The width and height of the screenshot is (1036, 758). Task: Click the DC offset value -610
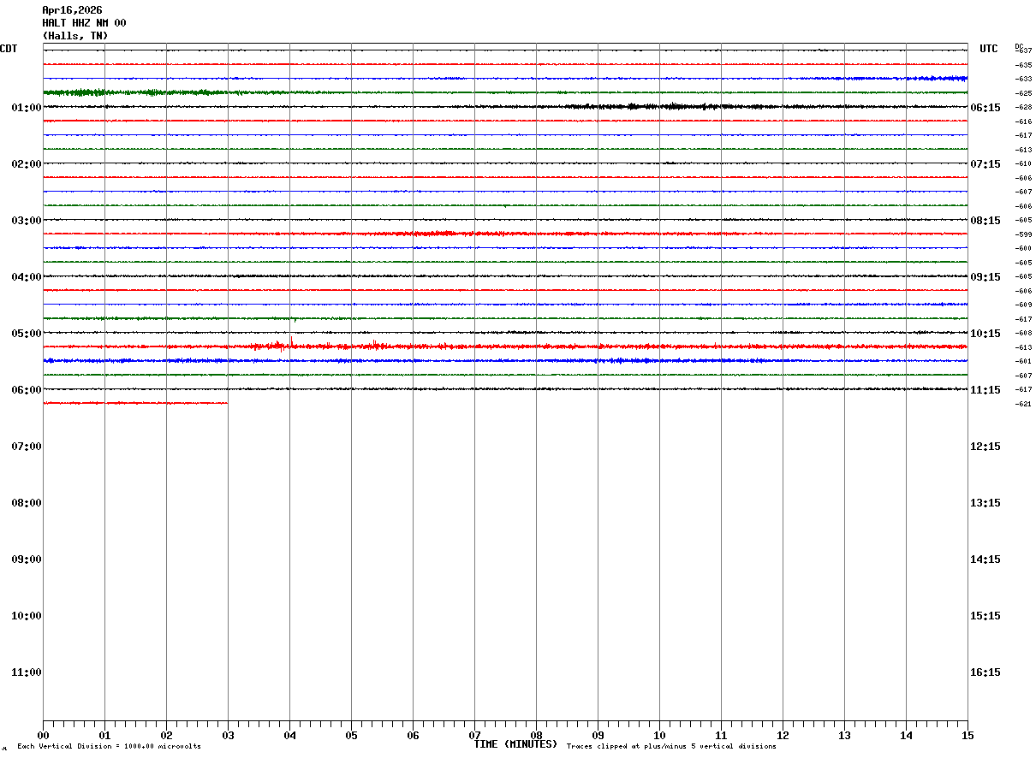click(1023, 163)
